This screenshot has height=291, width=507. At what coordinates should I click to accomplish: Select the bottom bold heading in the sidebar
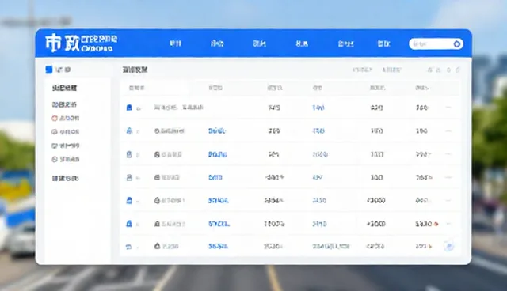pyautogui.click(x=65, y=178)
